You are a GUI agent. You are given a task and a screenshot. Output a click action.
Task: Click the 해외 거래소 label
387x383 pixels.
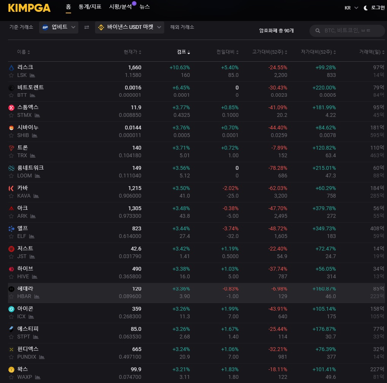click(x=182, y=27)
